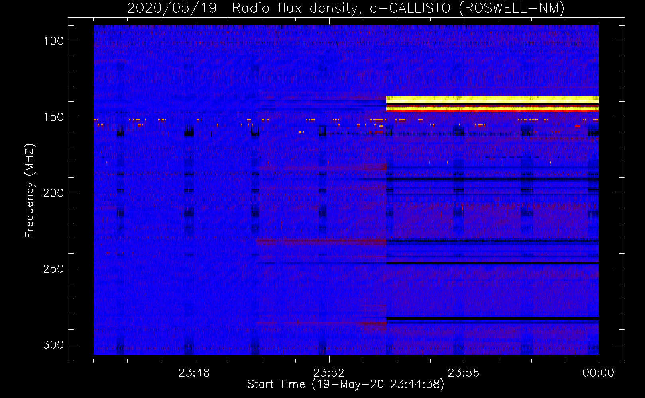Click the time tick label "00:00"
Image resolution: width=645 pixels, height=398 pixels.
click(x=598, y=373)
